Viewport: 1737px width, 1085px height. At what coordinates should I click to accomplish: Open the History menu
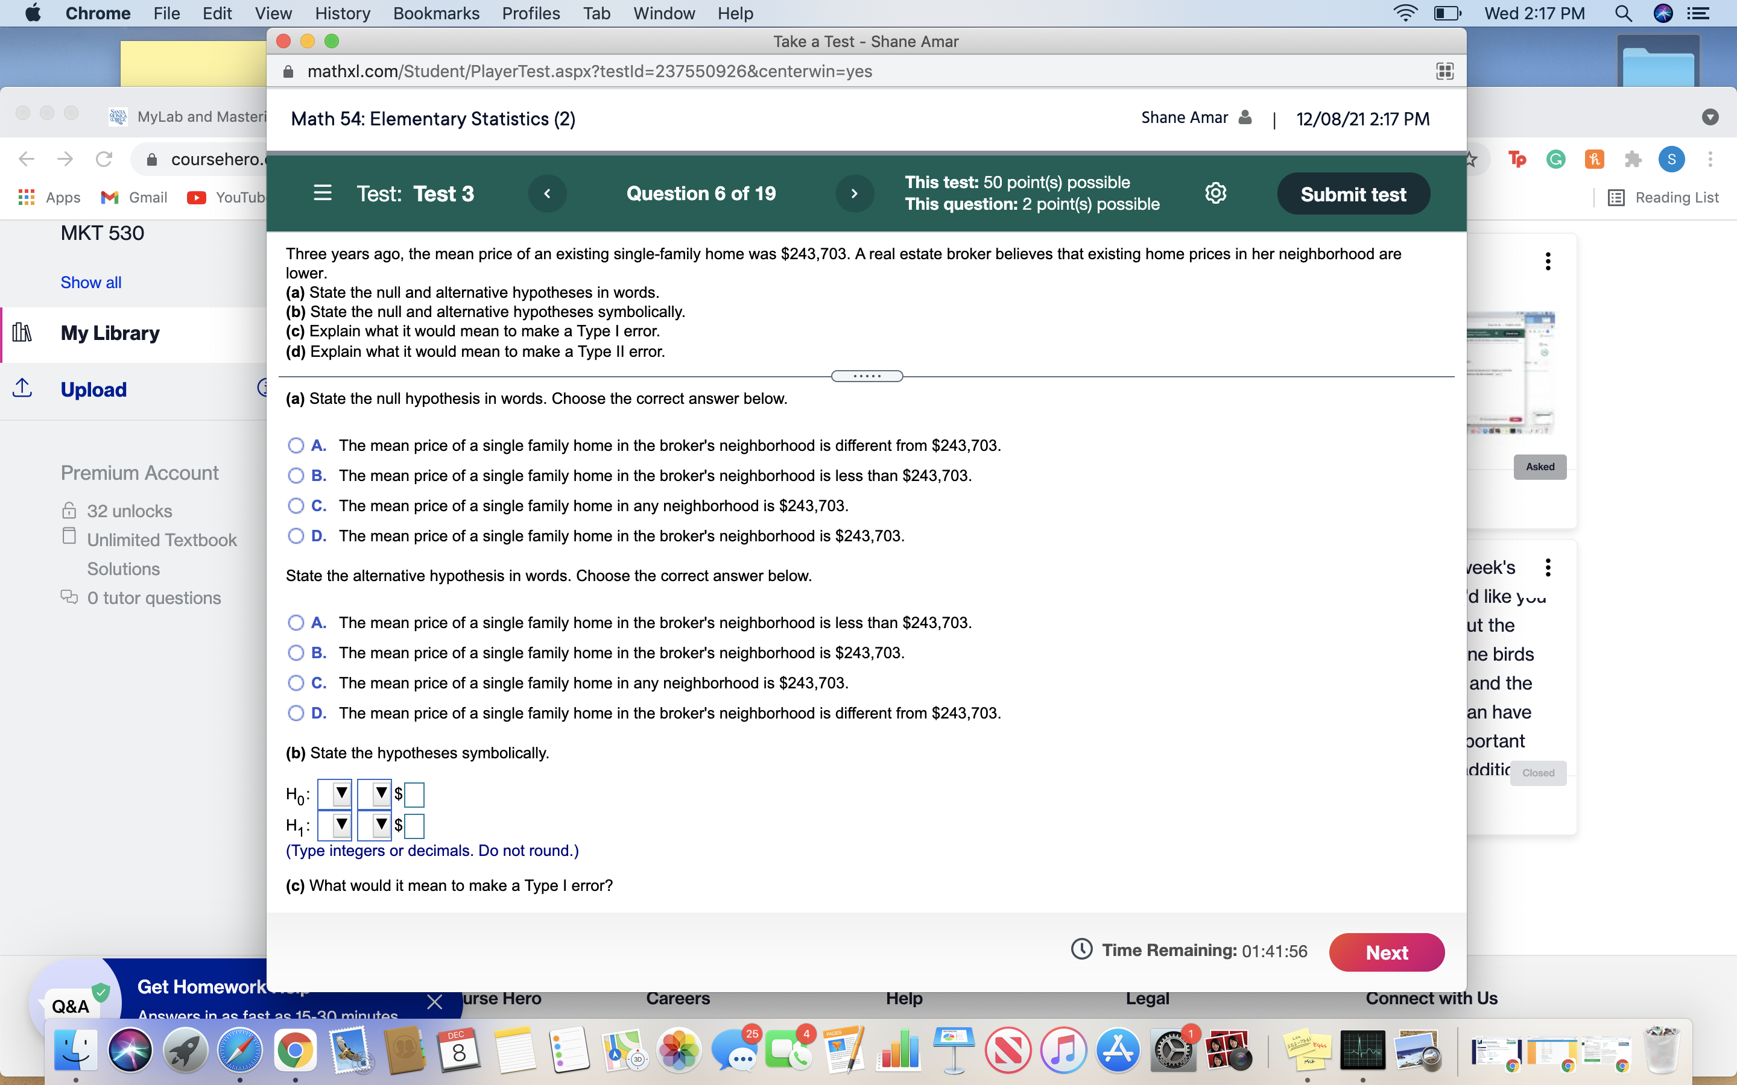coord(343,13)
